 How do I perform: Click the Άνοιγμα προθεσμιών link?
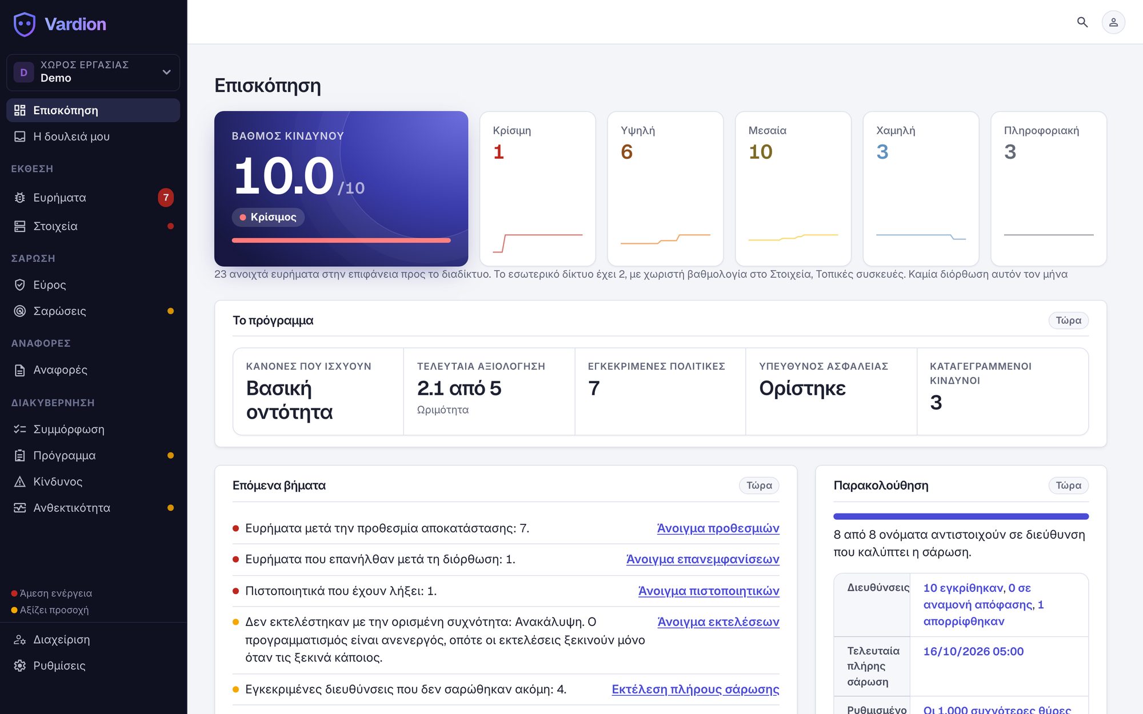pos(718,528)
